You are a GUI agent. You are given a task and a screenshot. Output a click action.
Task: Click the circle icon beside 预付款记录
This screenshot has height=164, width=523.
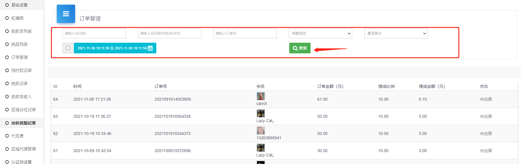coord(7,70)
